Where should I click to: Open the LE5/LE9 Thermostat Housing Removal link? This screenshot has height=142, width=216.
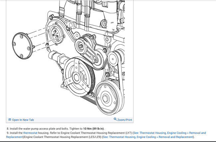point(148,137)
